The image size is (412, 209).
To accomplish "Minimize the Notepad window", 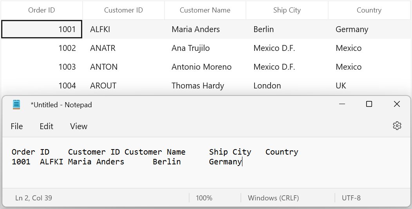I will pos(342,104).
